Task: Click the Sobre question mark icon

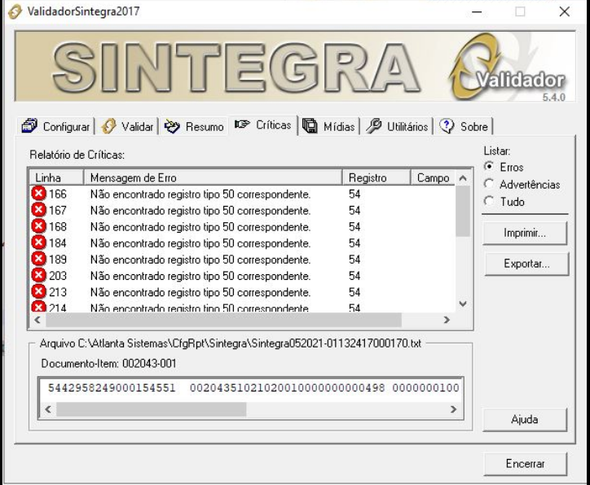Action: pyautogui.click(x=447, y=126)
